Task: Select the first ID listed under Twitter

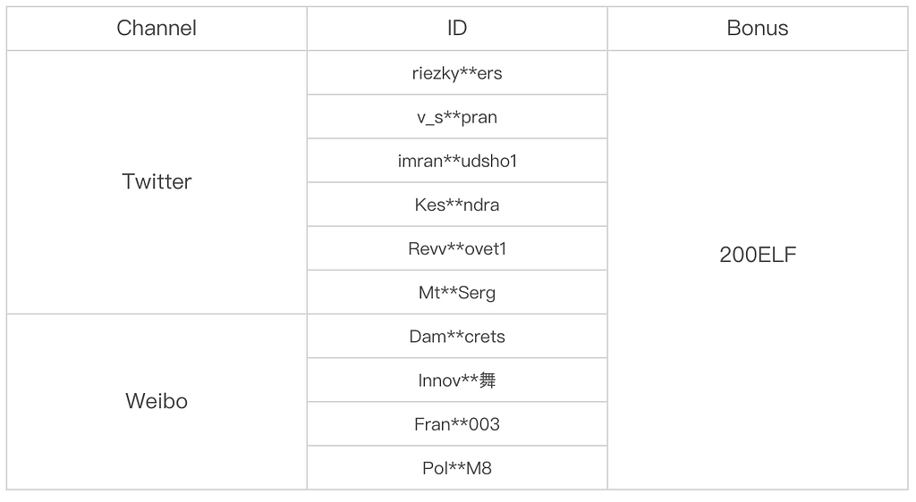Action: 457,73
